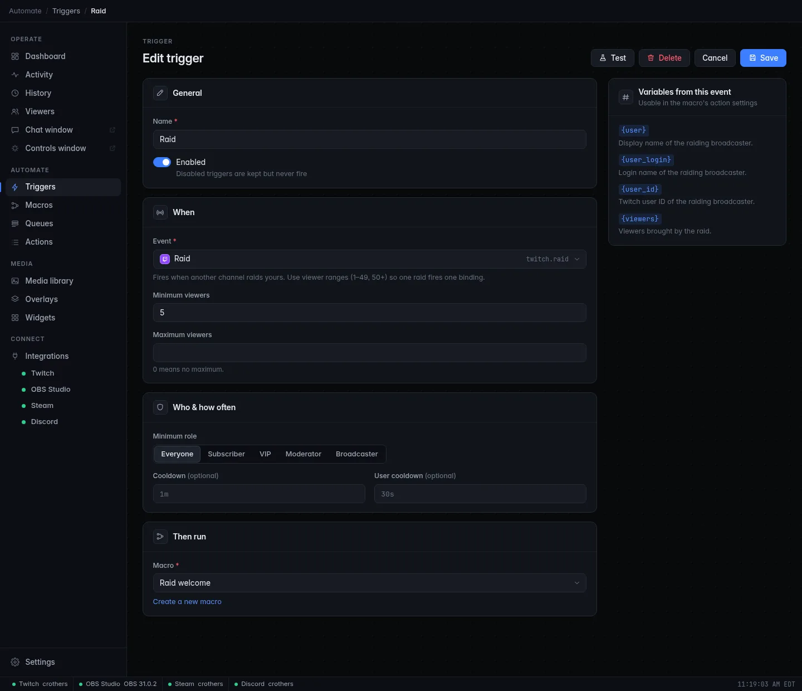Click the Integrations plug icon
Screen dimensions: 802x691
coord(15,356)
